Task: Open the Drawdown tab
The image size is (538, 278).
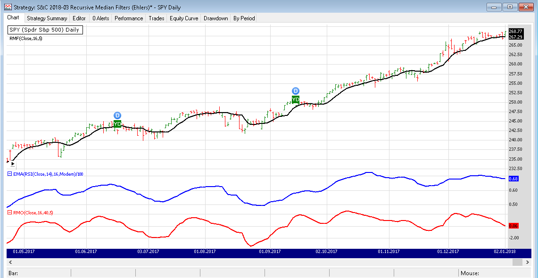Action: [216, 18]
